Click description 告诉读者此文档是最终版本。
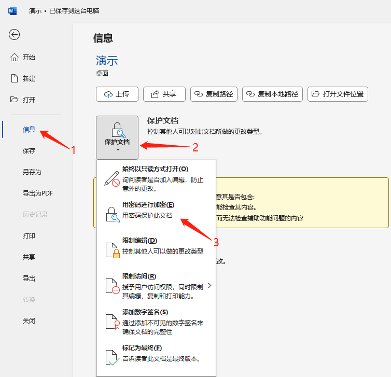The width and height of the screenshot is (391, 377). [x=161, y=359]
